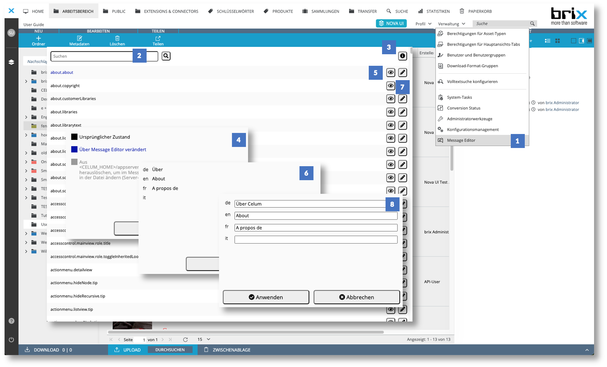Click the Message Editor magnifier button
The image size is (607, 367).
coord(166,56)
